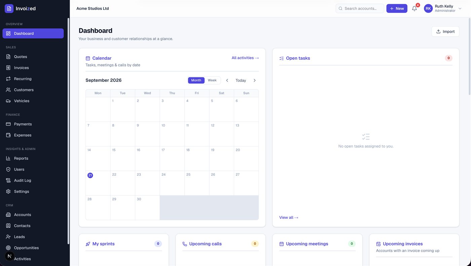Select the highlighted day 21 in calendar
Viewport: 471px width, 266px height.
90,175
